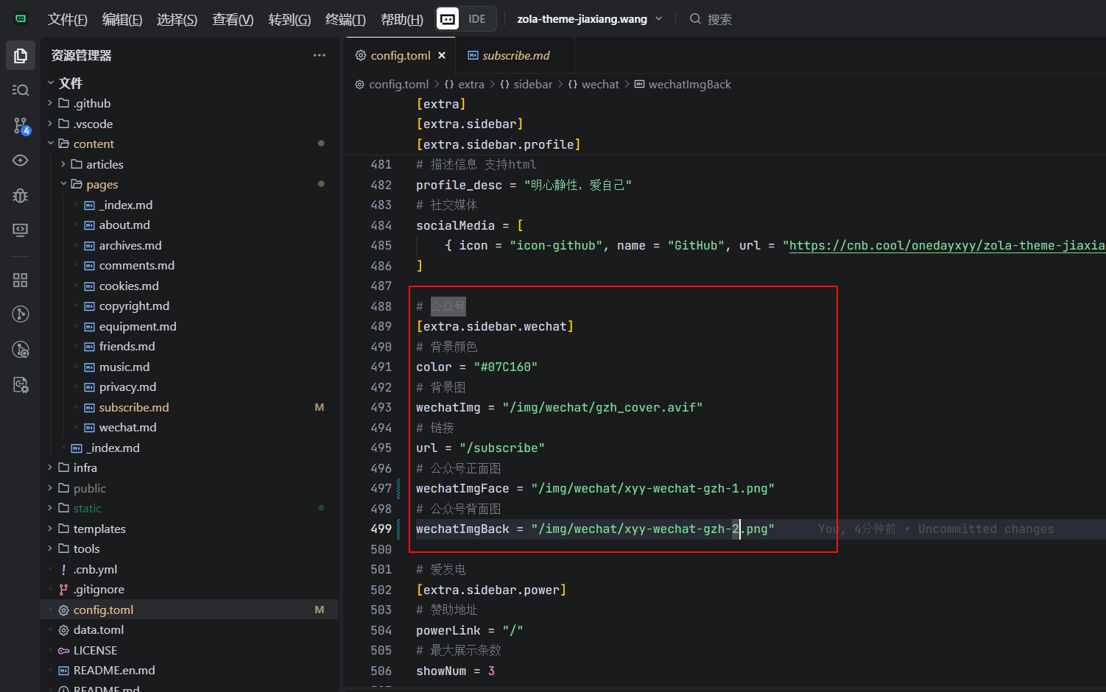The image size is (1106, 692).
Task: Expand the infra folder
Action: (85, 468)
